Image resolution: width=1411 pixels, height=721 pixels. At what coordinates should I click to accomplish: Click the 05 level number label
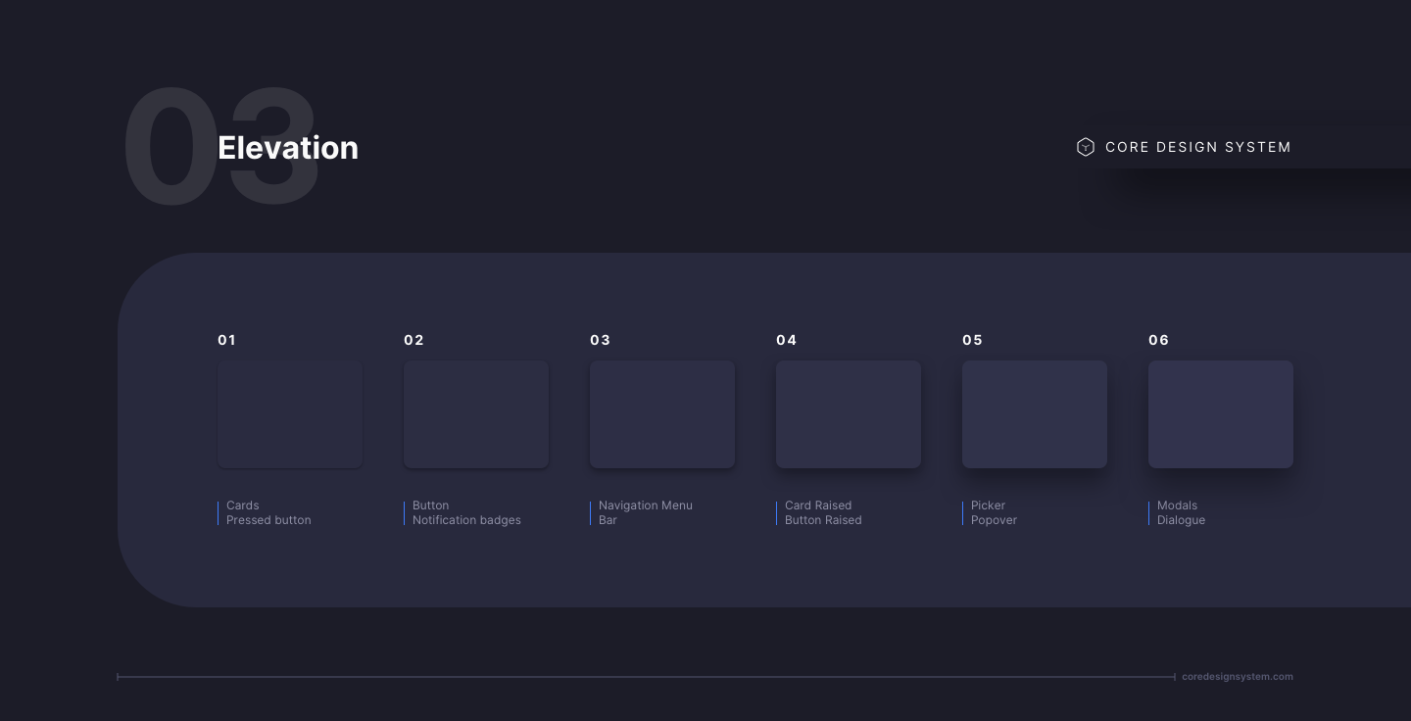(x=972, y=340)
